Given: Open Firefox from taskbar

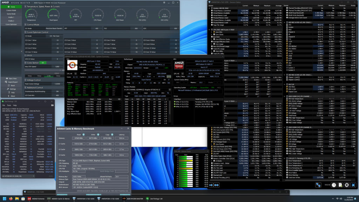Looking at the screenshot, I should click(x=11, y=198).
